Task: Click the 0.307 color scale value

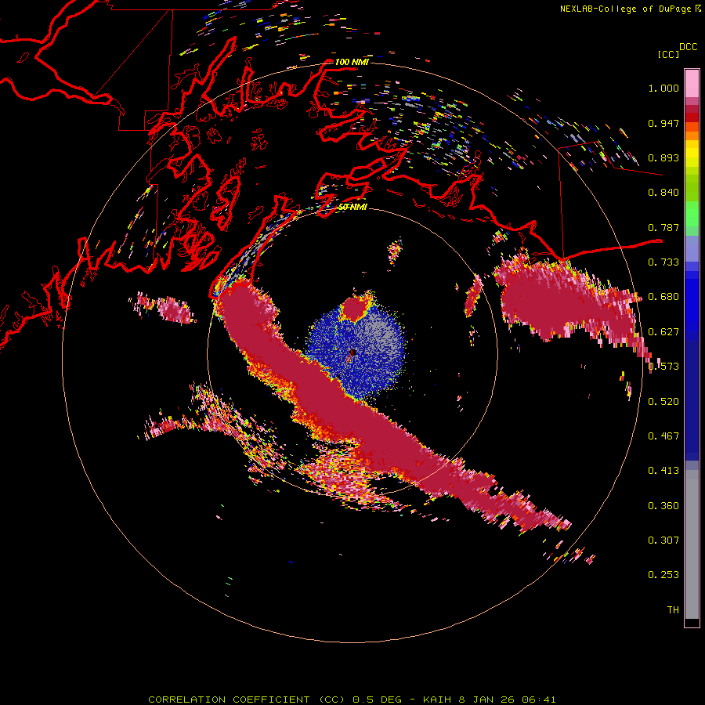Action: tap(663, 540)
